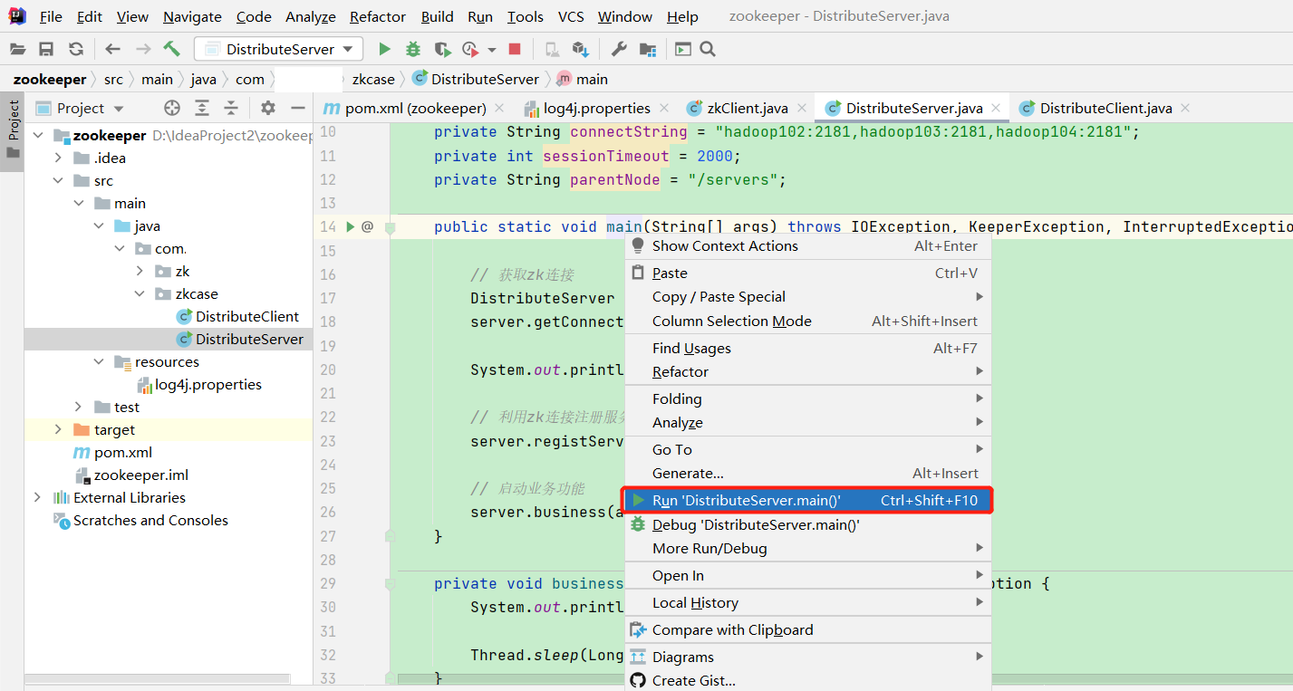
Task: Stop the process with the red square icon
Action: pyautogui.click(x=515, y=49)
